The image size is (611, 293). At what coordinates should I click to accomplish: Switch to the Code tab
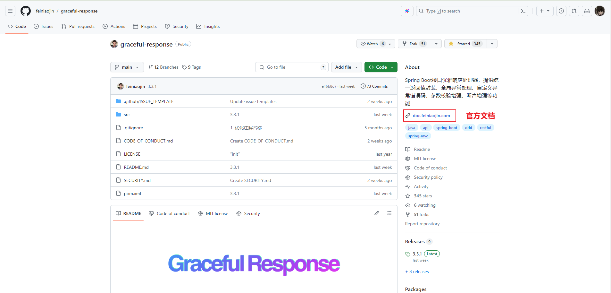tap(17, 26)
